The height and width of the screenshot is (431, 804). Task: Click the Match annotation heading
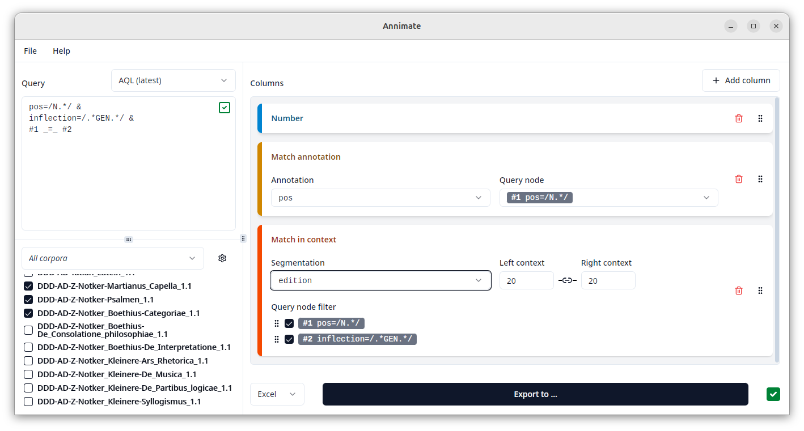click(x=306, y=157)
